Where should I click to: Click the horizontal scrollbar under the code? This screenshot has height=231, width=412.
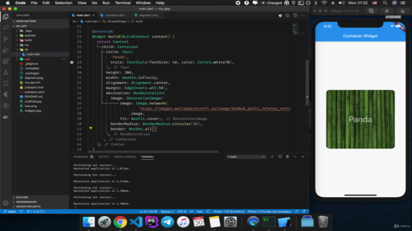153,151
